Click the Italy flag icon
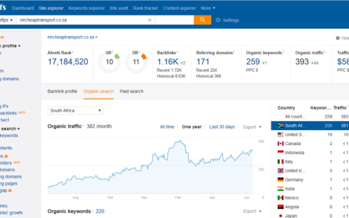The width and height of the screenshot is (349, 218). coord(280,162)
